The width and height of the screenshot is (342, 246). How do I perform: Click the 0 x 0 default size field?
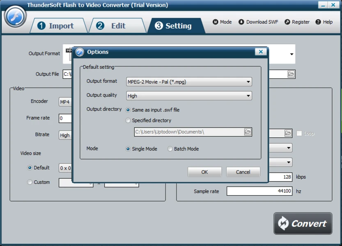point(65,168)
